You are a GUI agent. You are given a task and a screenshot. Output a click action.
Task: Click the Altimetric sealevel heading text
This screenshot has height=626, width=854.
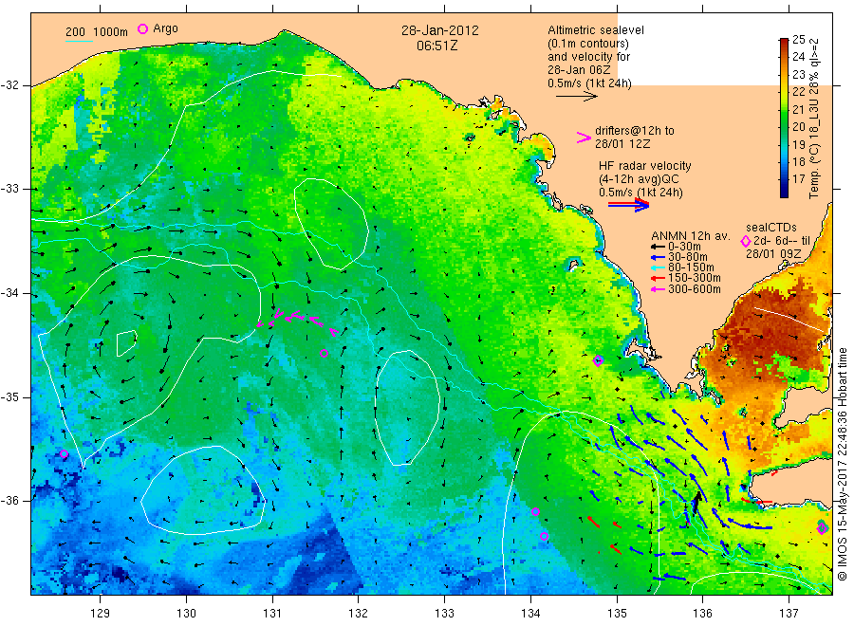(x=596, y=30)
